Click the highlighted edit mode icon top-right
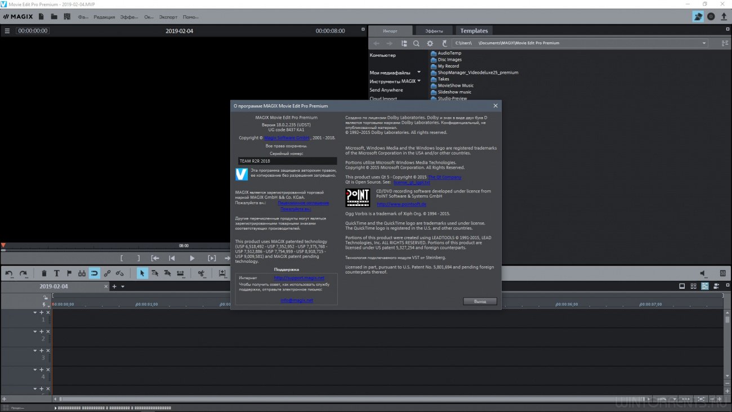The width and height of the screenshot is (732, 412). [x=698, y=17]
